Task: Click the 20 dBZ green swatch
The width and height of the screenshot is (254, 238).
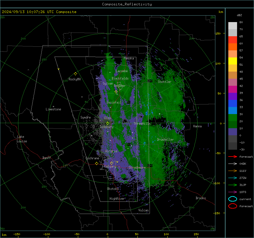Action: [x=233, y=125]
